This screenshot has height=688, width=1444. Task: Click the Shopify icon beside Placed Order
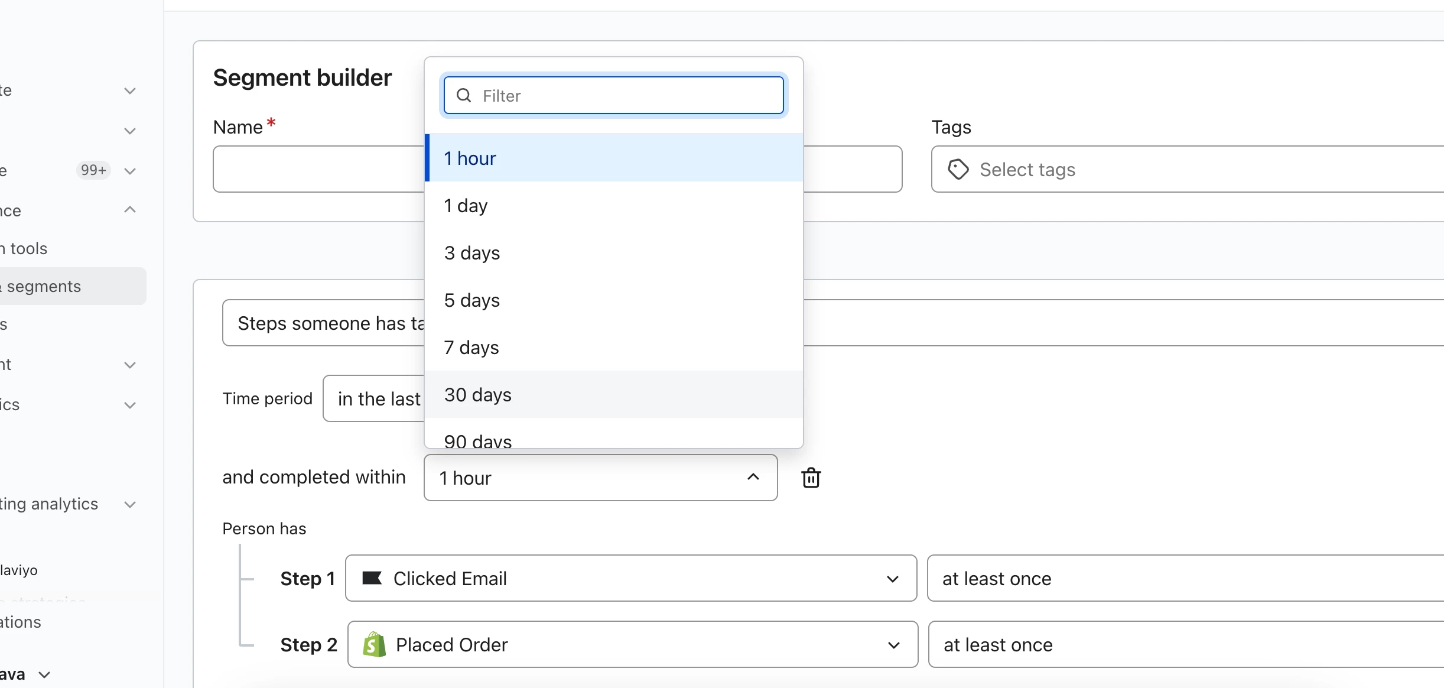tap(374, 644)
